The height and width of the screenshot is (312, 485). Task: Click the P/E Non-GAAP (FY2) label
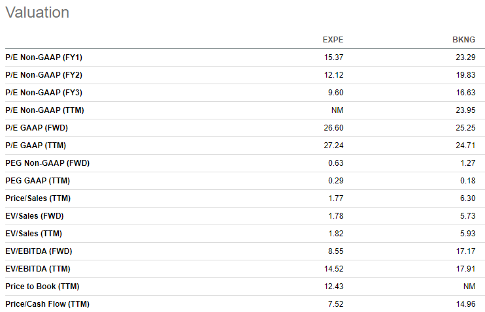pos(44,75)
